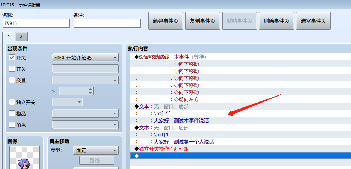This screenshot has height=169, width=351.
Task: Select the ◇朝向左方 movement row
Action: pos(240,99)
